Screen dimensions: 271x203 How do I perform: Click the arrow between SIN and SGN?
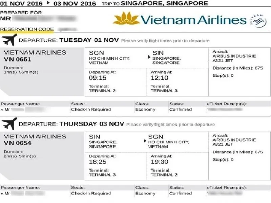click(145, 141)
